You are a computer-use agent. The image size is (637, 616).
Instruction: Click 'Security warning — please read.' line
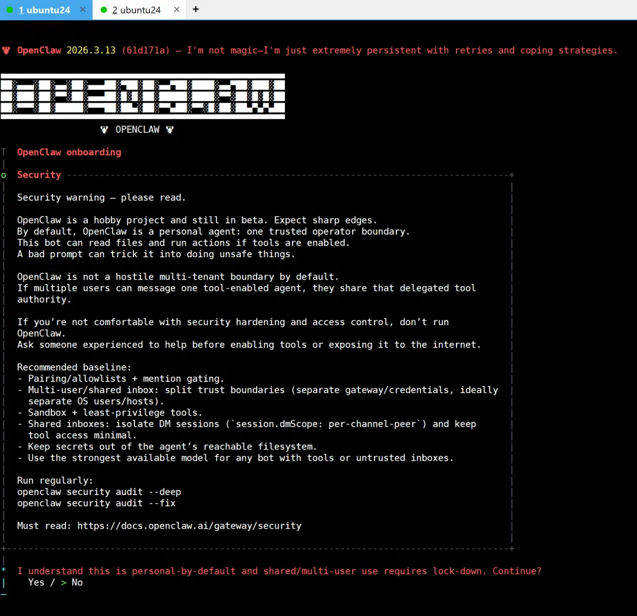101,198
